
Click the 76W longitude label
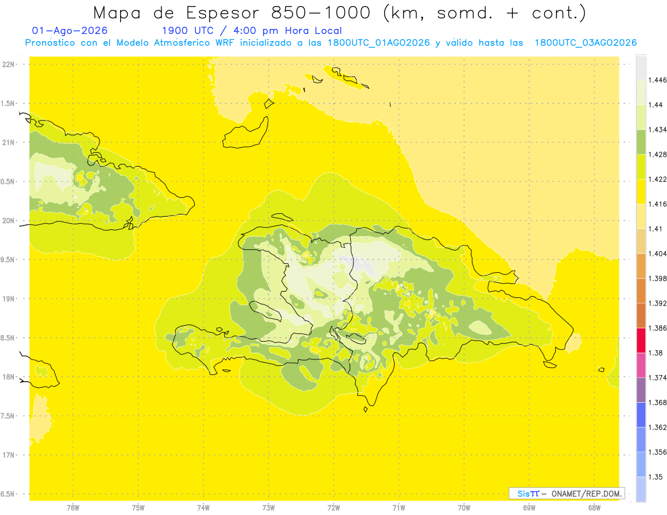[73, 508]
